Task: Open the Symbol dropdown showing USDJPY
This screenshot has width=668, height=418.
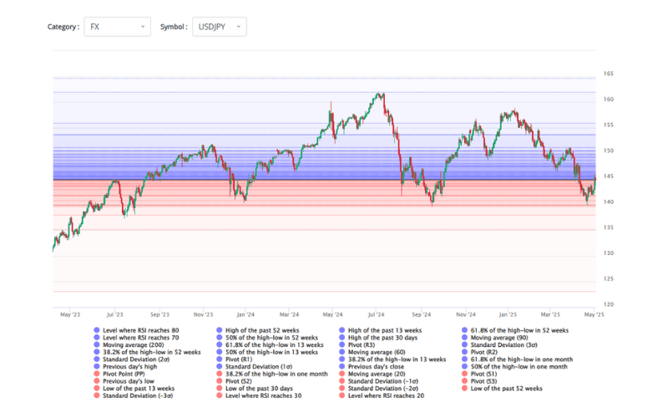Action: (x=220, y=27)
